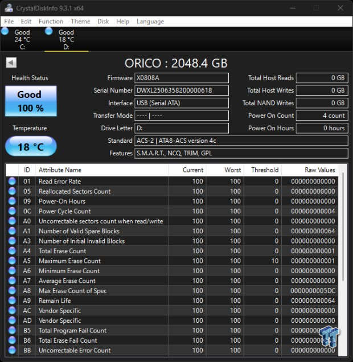Click status orb for Total Erase Fail Count
This screenshot has width=353, height=362.
12,340
